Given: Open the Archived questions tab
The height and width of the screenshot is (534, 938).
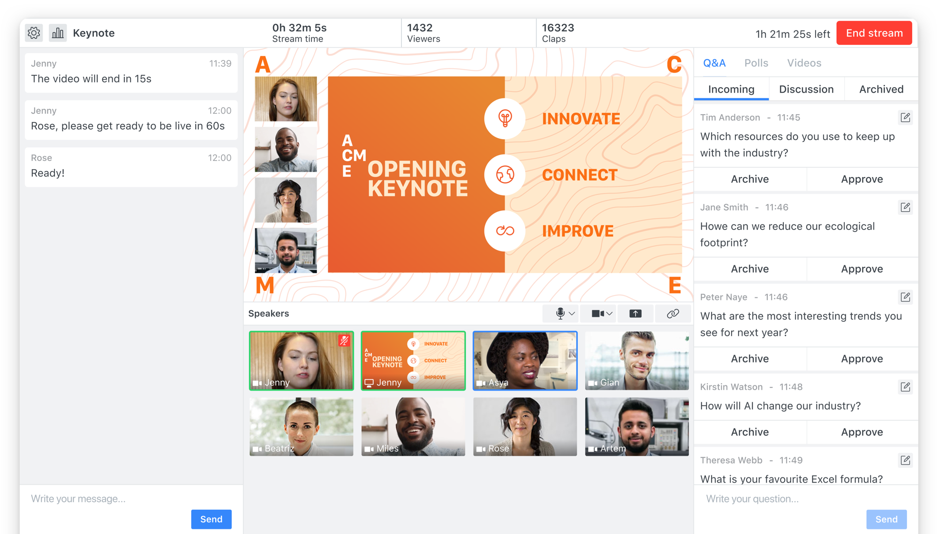Looking at the screenshot, I should 881,89.
